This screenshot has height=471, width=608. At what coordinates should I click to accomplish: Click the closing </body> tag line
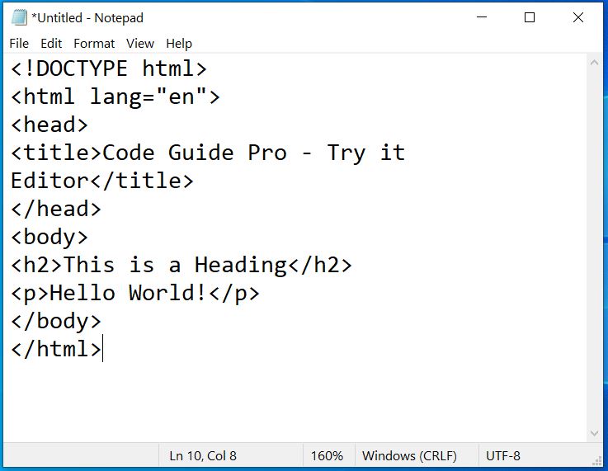56,321
